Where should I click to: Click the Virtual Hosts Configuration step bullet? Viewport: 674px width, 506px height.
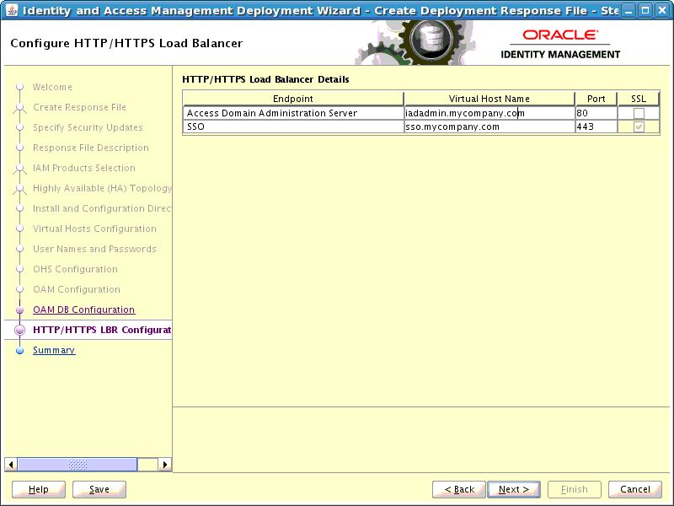(x=19, y=229)
